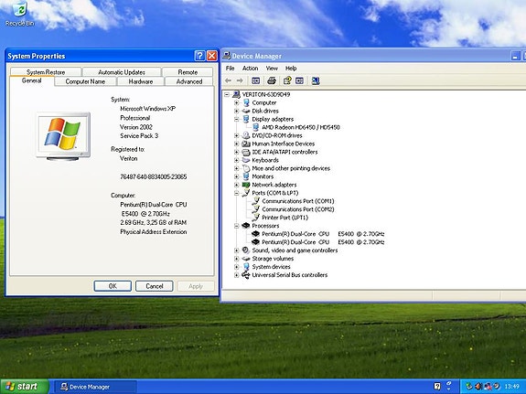The image size is (526, 394).
Task: Select the Keyboards category icon
Action: (246, 160)
